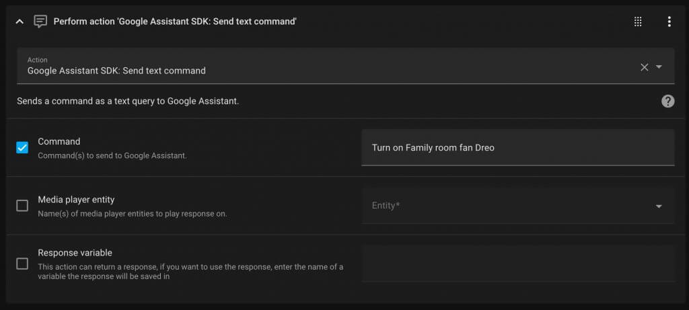This screenshot has height=310, width=689.
Task: Collapse the action card with the chevron
Action: [20, 22]
